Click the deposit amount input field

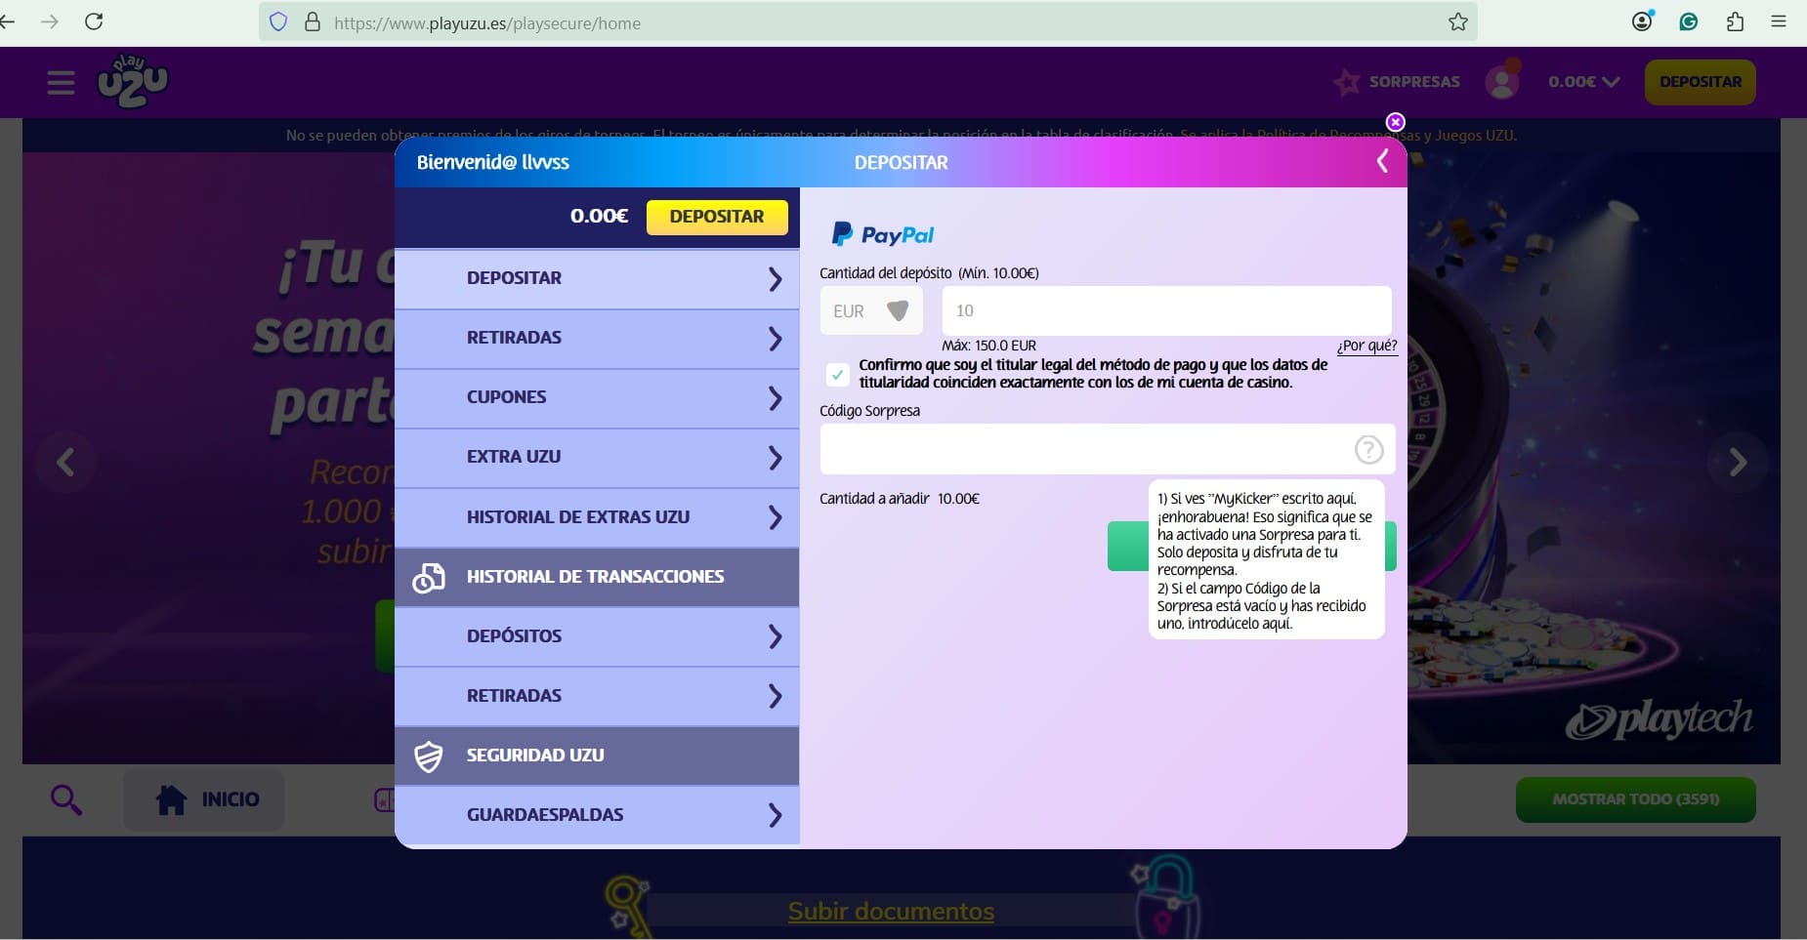pyautogui.click(x=1165, y=310)
